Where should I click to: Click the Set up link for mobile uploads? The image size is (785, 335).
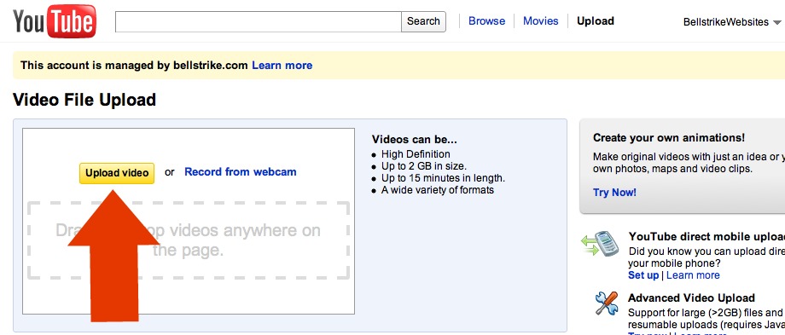tap(643, 275)
